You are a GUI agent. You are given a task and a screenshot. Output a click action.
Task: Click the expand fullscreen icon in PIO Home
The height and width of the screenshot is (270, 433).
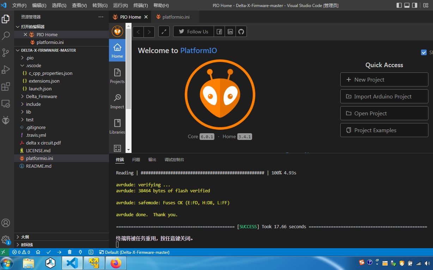164,32
